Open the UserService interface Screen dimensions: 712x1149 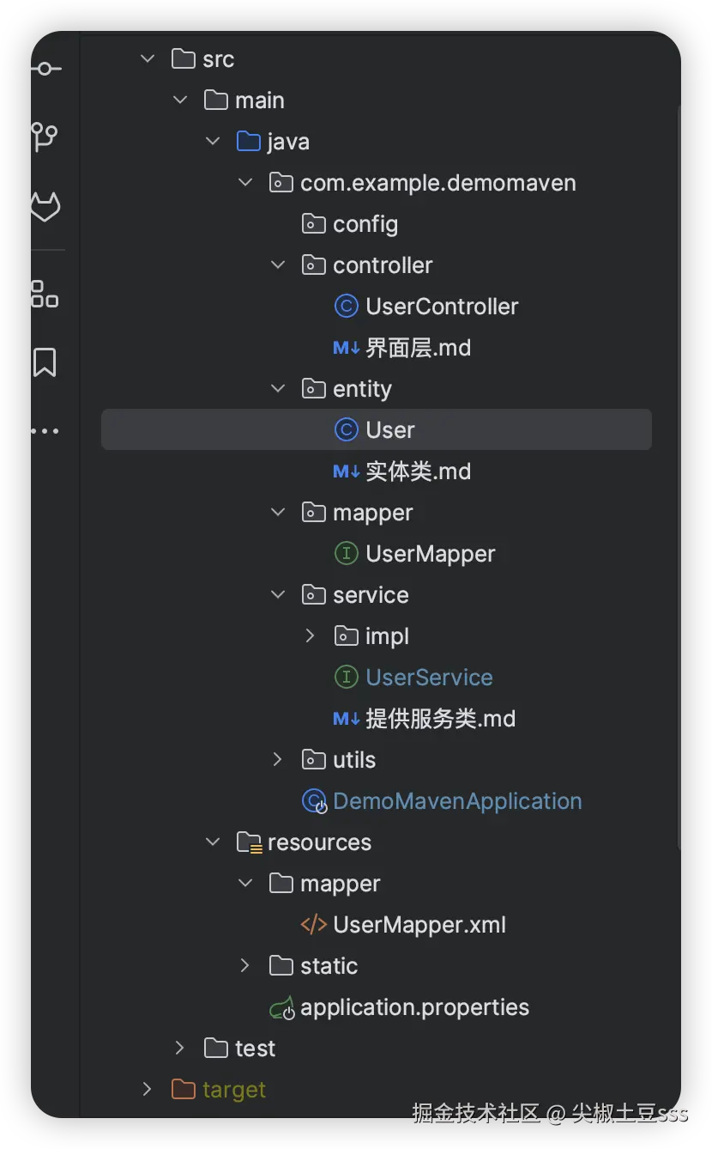pos(429,678)
